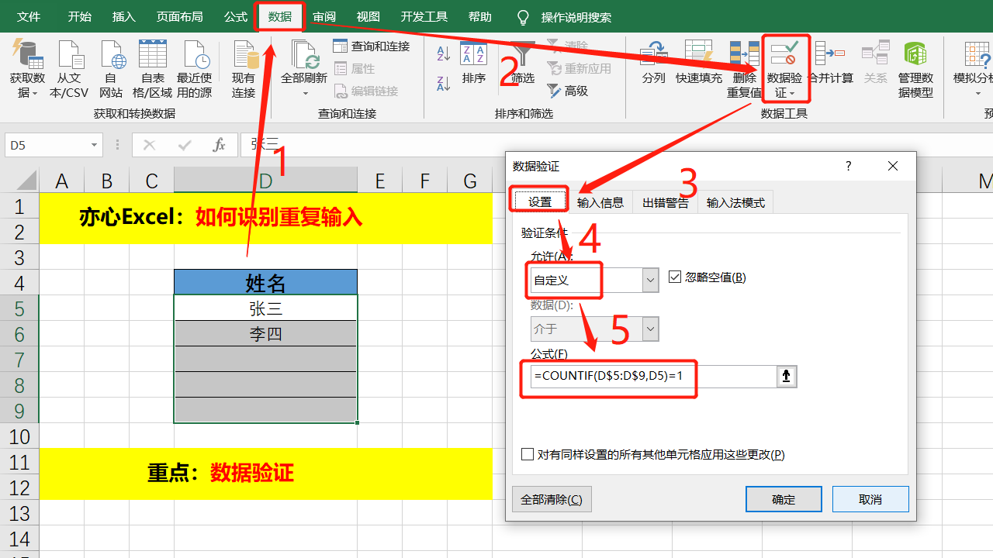Enable 对有同样设置的所有其他单元格应用这些更改 checkbox
Screen dimensions: 993x558
click(x=528, y=455)
